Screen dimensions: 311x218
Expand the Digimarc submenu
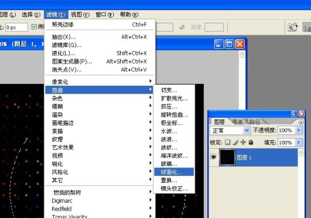point(99,201)
